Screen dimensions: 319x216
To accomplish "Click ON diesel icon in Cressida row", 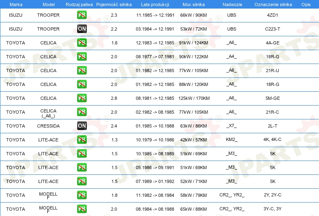I will tap(82, 126).
